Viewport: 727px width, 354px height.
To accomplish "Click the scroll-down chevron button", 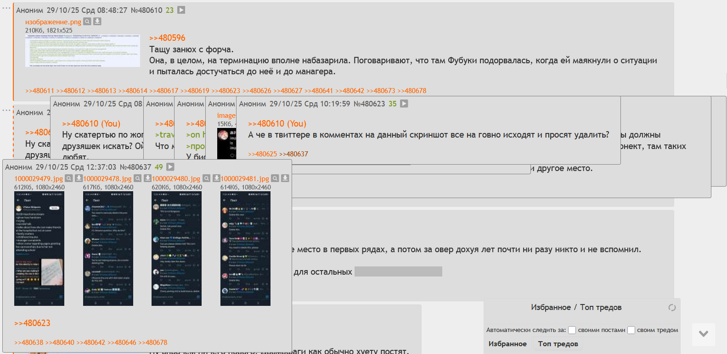I will coord(704,334).
